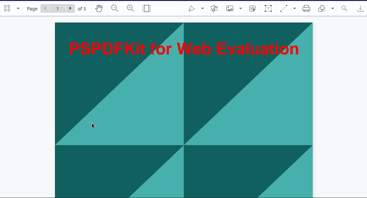Expand the image annotation options dropdown

(240, 8)
